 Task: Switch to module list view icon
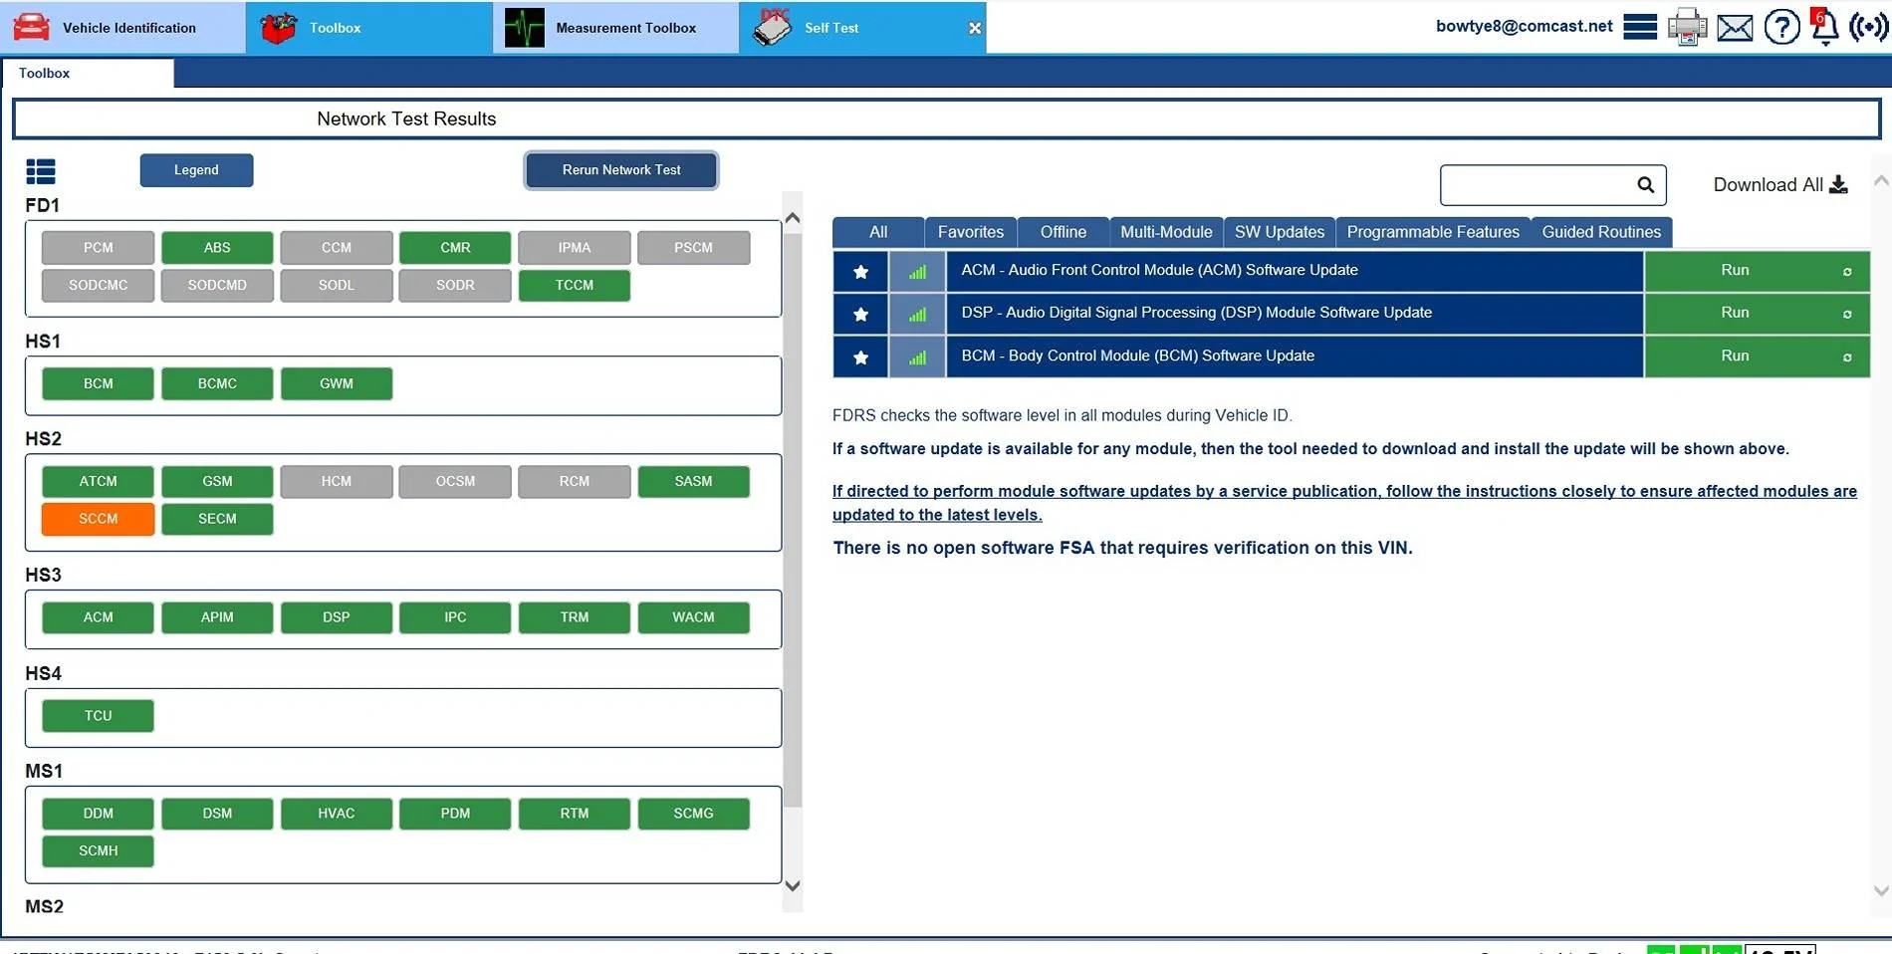coord(41,171)
